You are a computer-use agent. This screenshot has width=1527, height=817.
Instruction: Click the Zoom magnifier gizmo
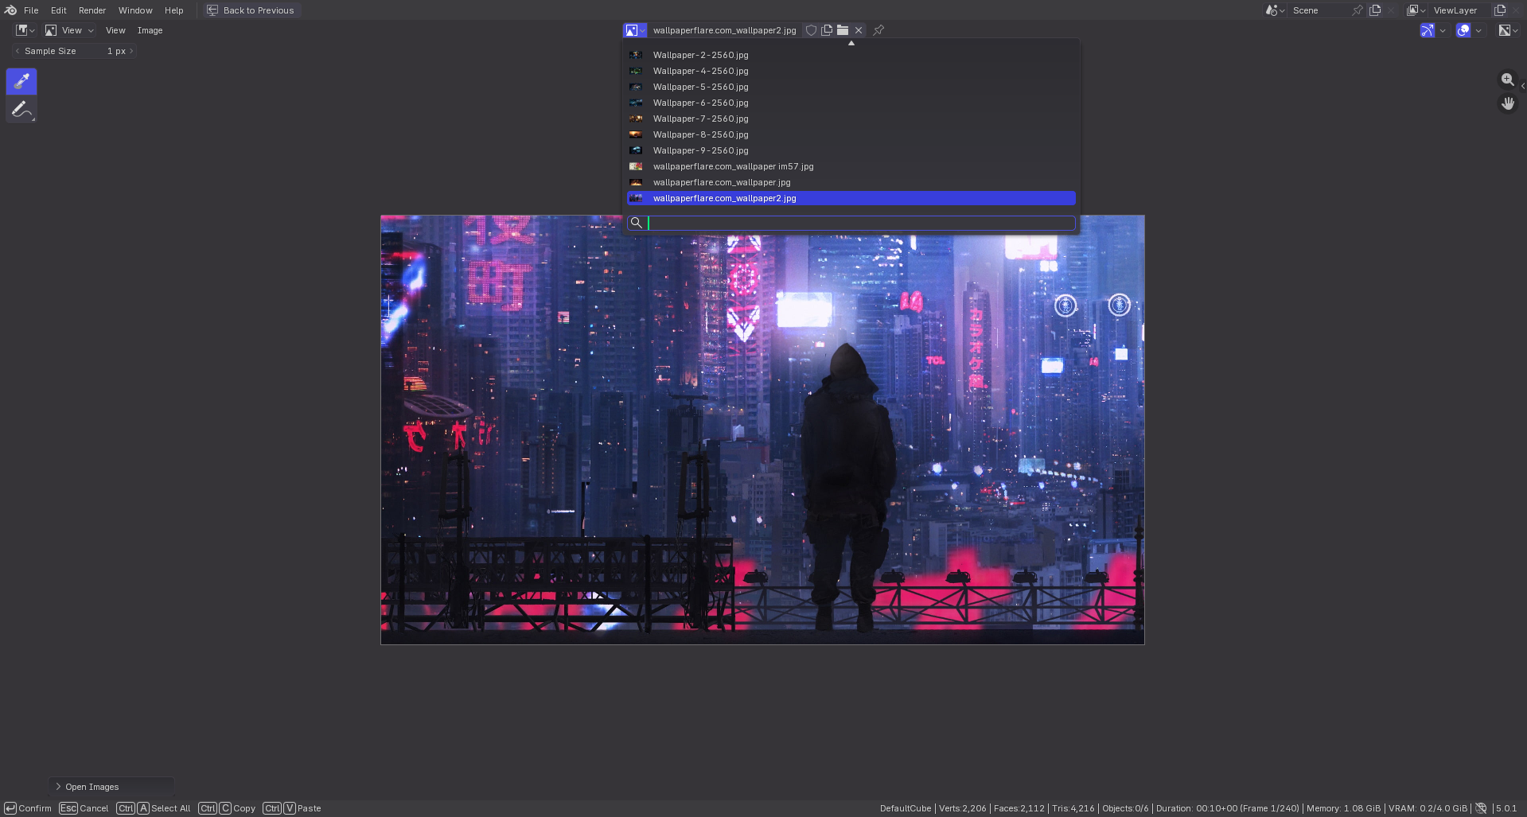1507,80
